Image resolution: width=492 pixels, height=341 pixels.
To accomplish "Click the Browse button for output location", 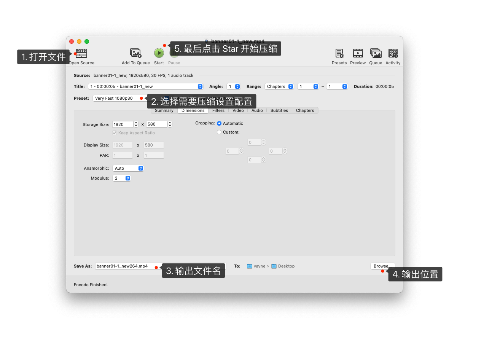I will click(382, 266).
